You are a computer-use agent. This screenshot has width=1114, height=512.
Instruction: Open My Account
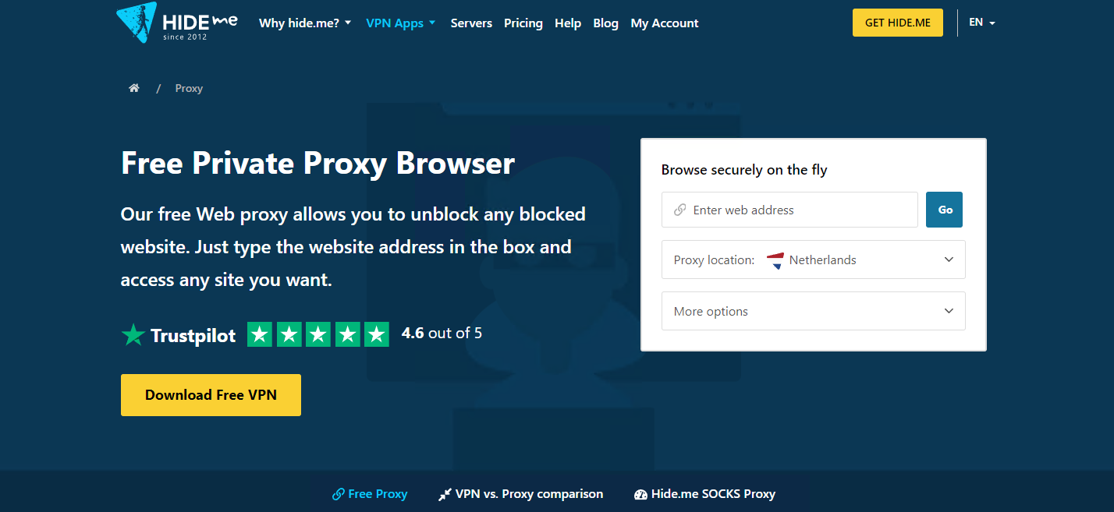pos(665,23)
